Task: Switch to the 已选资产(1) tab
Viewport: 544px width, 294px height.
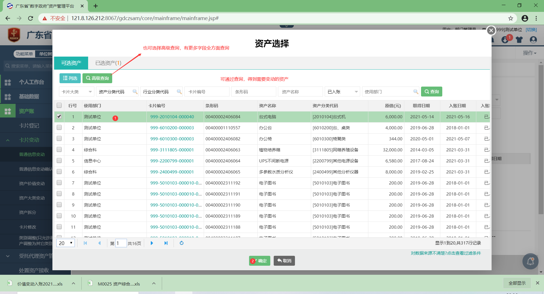Action: pos(108,63)
